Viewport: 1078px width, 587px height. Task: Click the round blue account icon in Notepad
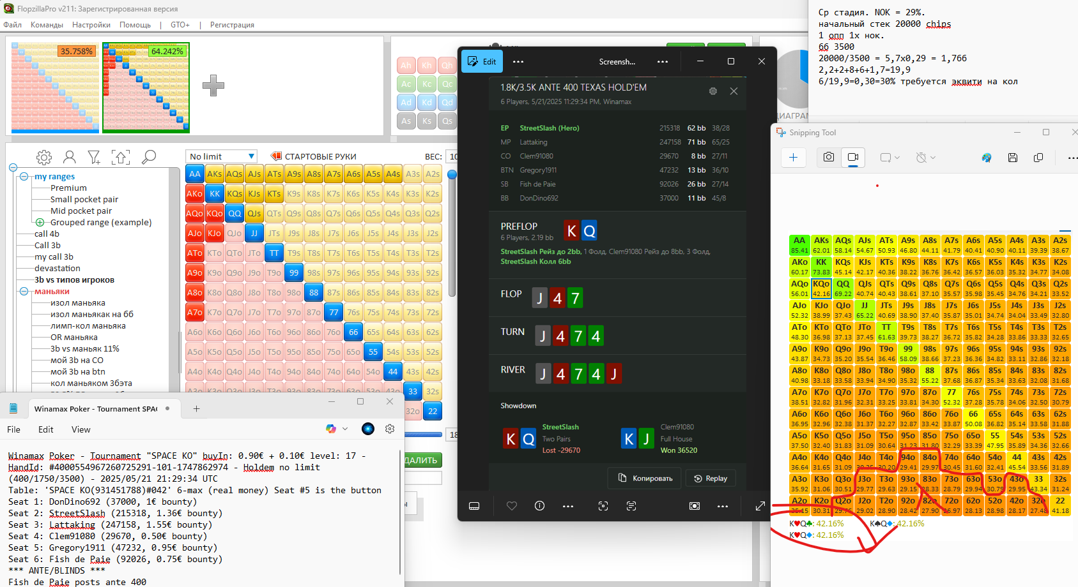[x=368, y=429]
